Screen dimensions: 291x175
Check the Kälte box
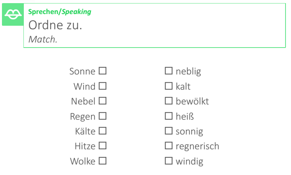pos(103,132)
